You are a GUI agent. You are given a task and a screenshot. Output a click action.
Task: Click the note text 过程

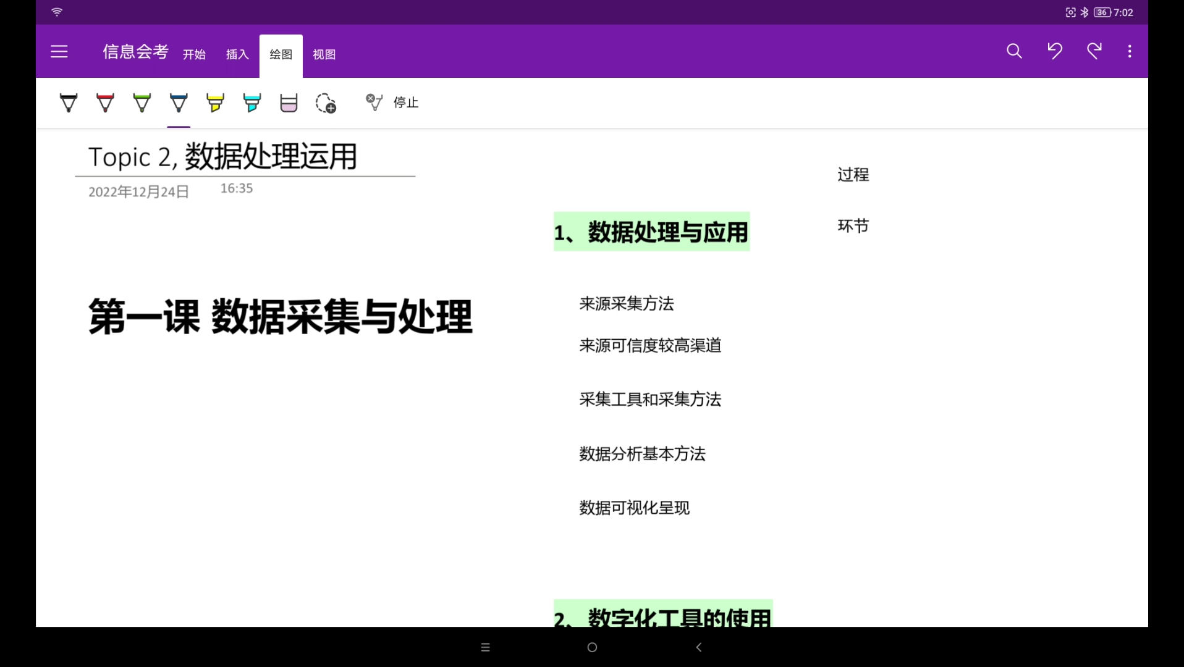point(853,175)
